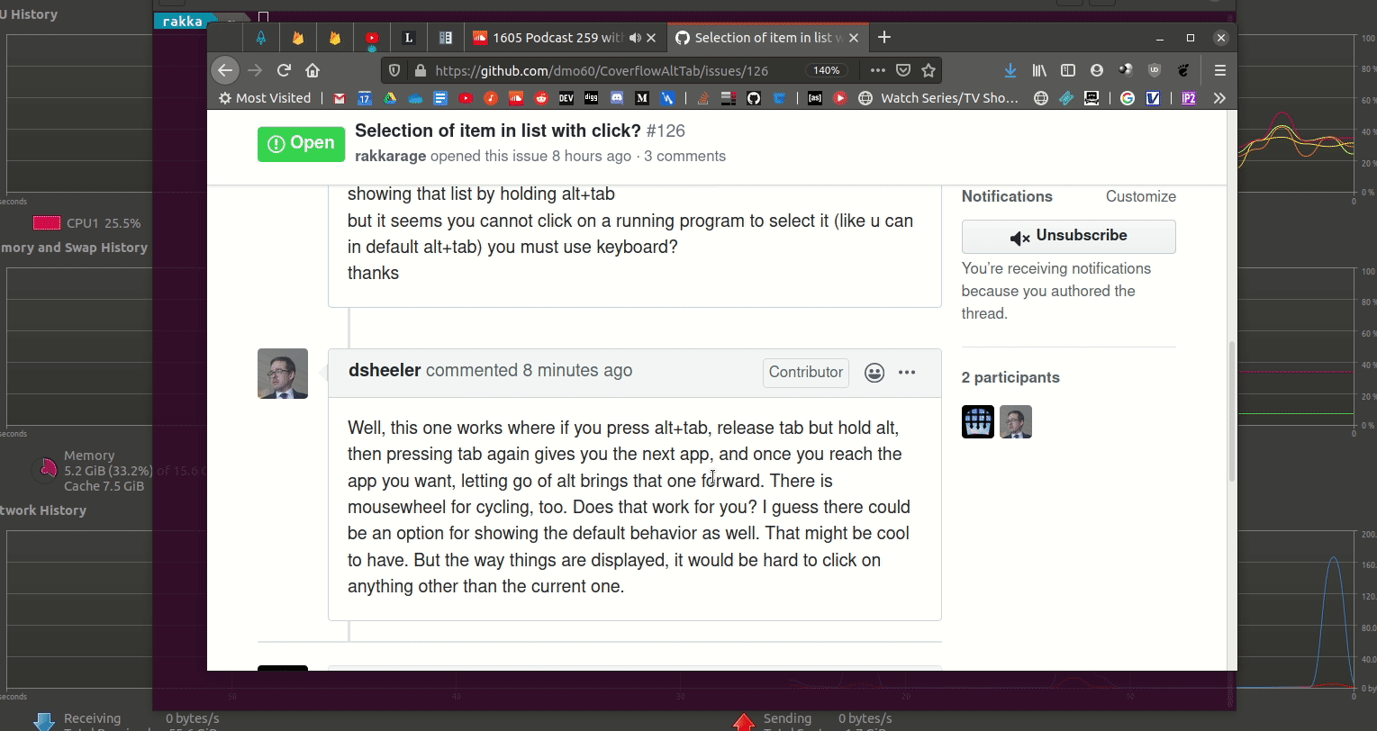Viewport: 1377px width, 731px height.
Task: Open the Stack Overflow bookmark
Action: pyautogui.click(x=704, y=98)
